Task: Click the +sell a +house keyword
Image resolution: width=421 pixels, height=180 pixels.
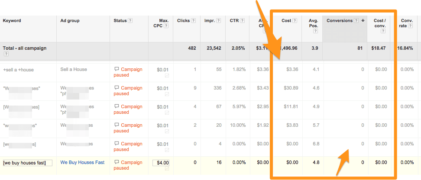Action: tap(18, 70)
